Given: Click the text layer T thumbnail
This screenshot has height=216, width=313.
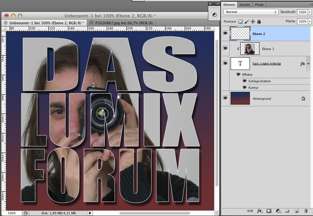Looking at the screenshot, I should click(x=240, y=64).
